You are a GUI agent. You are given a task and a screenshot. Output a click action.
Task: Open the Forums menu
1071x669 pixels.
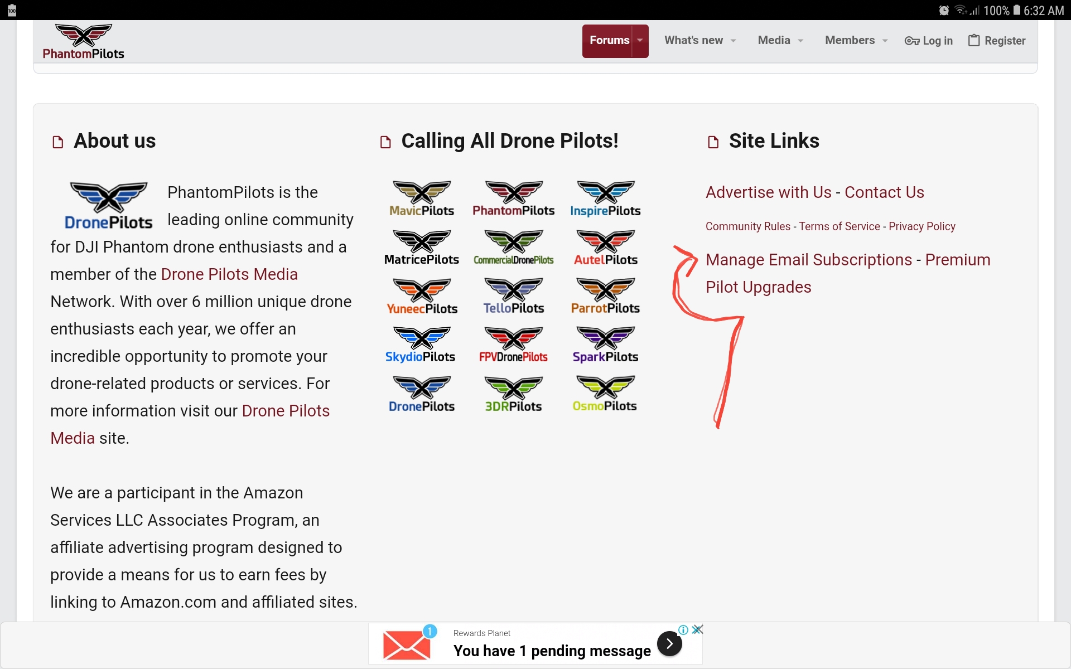(609, 41)
